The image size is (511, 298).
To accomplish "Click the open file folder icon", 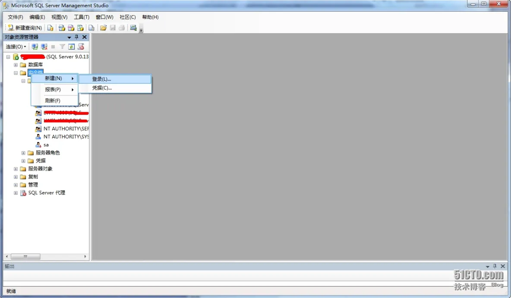I will 103,28.
